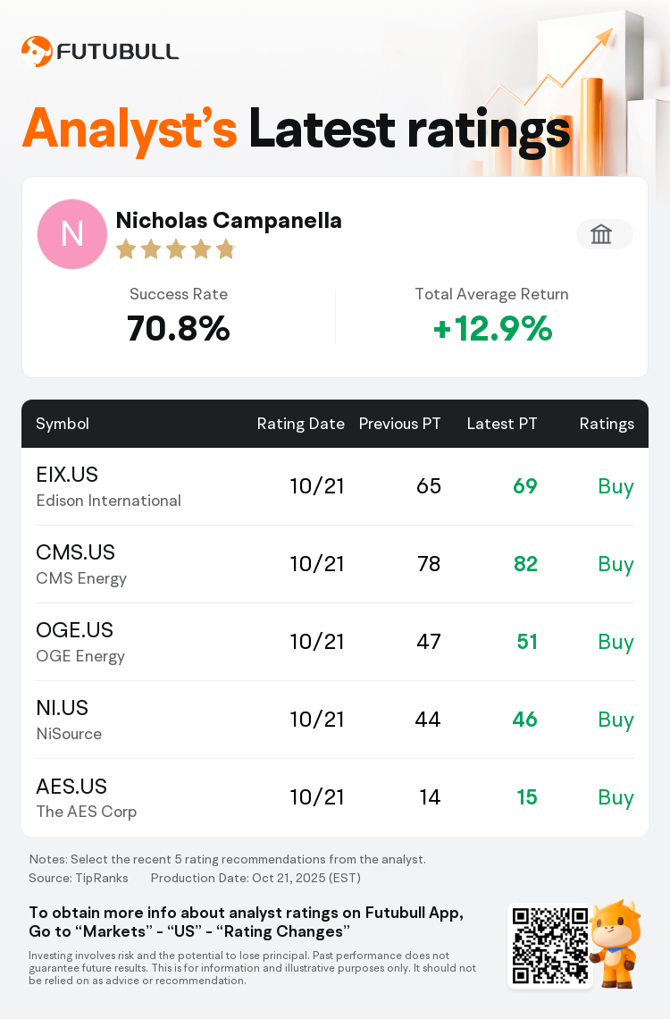
Task: Click the Latest PT column header
Action: pyautogui.click(x=502, y=424)
